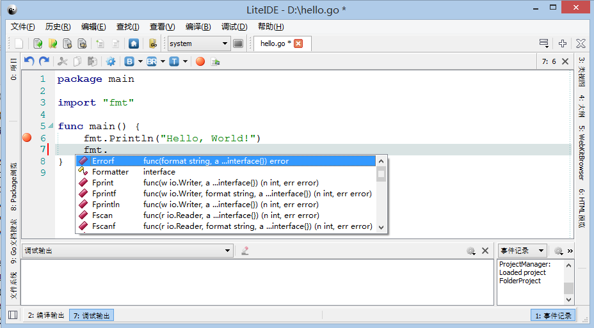Open event log panel settings gear
Screen dimensions: 594x328
558,251
